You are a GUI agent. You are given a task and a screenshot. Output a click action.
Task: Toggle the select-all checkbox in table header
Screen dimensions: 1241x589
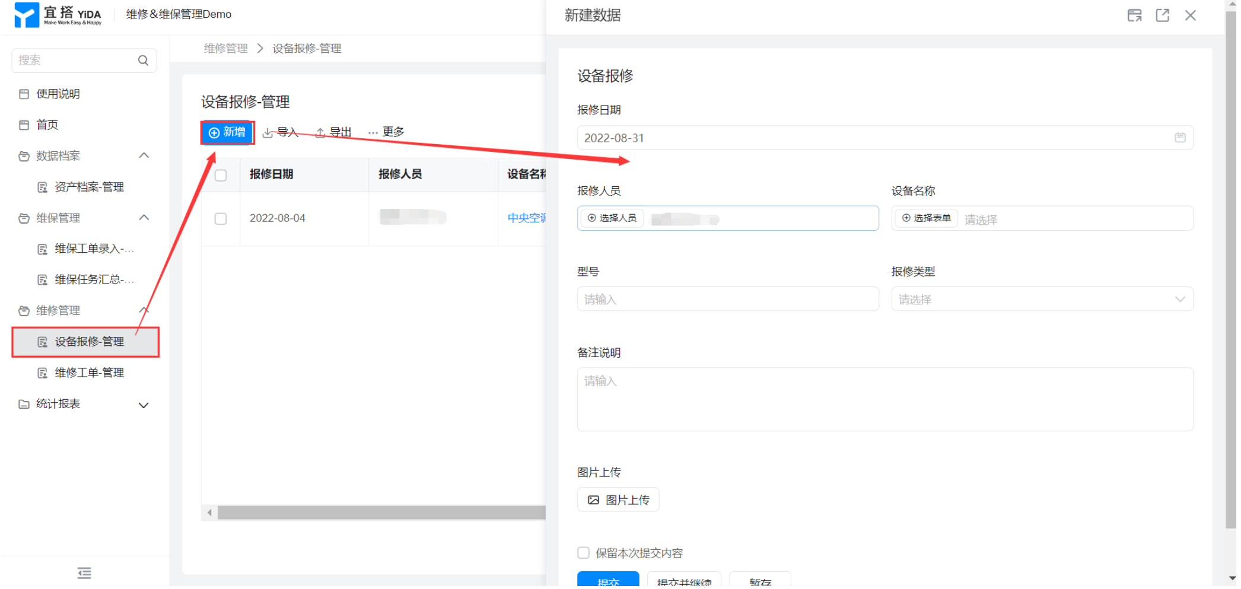221,175
